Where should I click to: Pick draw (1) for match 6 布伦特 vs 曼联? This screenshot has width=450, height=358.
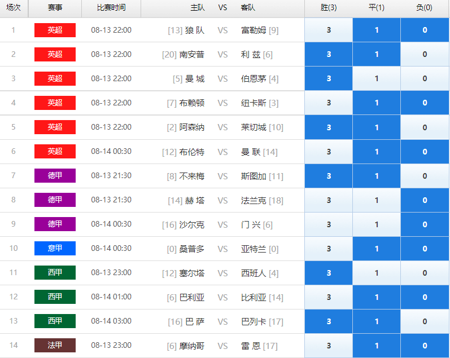coord(377,152)
